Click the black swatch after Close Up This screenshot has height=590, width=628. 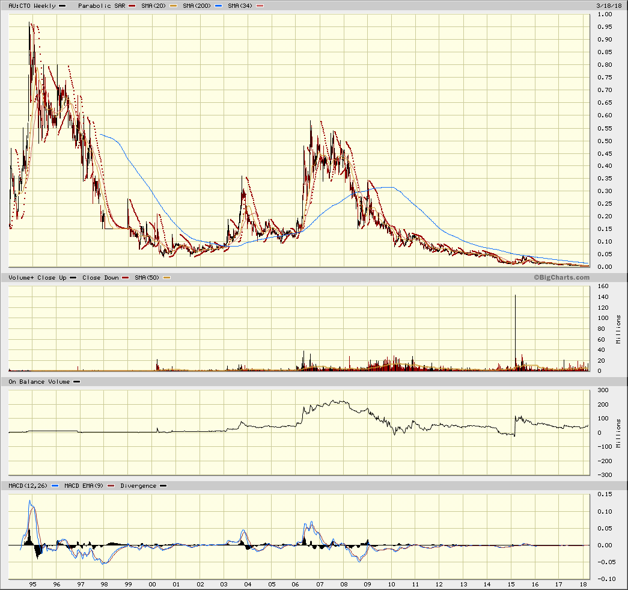click(x=73, y=278)
